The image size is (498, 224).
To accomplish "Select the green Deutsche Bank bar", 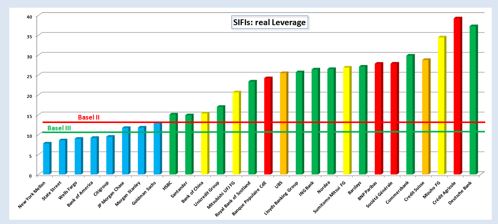I will [474, 100].
